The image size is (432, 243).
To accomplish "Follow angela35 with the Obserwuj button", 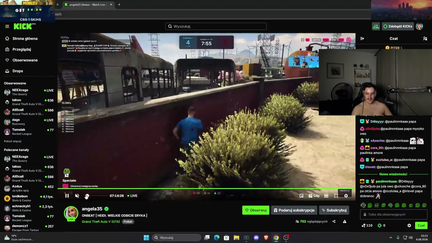I will 256,210.
